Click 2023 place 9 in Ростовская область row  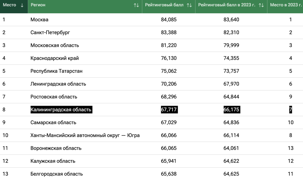pos(291,97)
